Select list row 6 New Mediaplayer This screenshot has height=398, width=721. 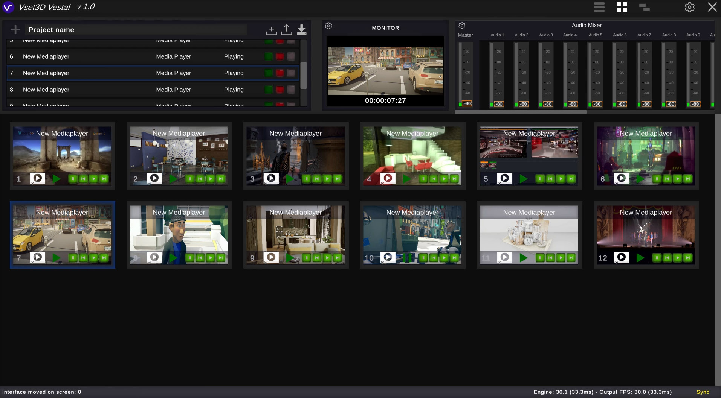153,56
